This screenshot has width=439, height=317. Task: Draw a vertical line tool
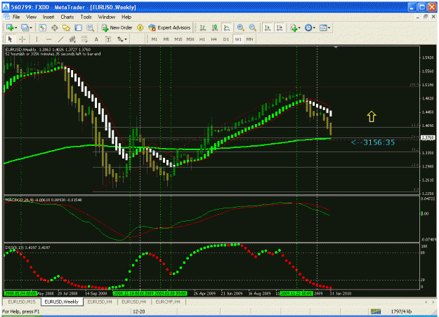[37, 39]
